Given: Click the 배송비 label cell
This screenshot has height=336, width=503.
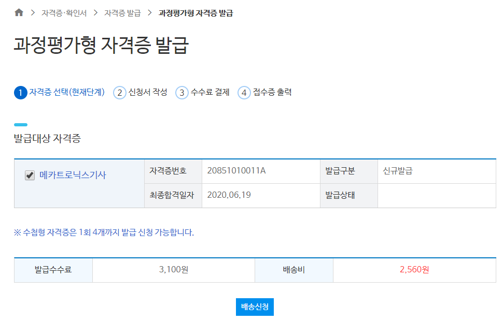Looking at the screenshot, I should (294, 270).
